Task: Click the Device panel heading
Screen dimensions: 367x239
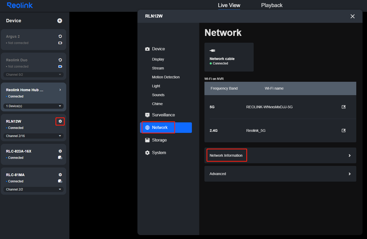Action: [x=14, y=21]
